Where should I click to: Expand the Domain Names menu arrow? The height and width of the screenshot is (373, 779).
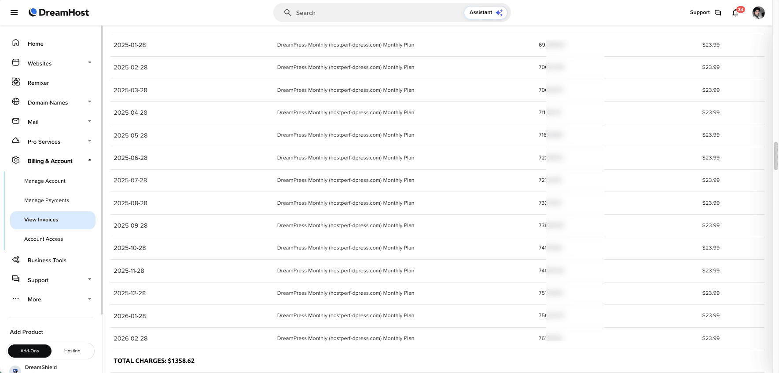click(x=90, y=102)
